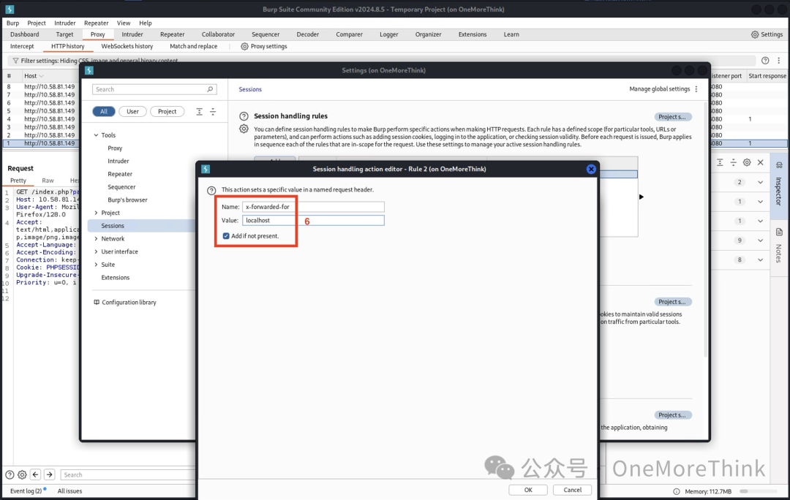The image size is (790, 500).
Task: Open Match and replace sub-tab
Action: coord(193,46)
